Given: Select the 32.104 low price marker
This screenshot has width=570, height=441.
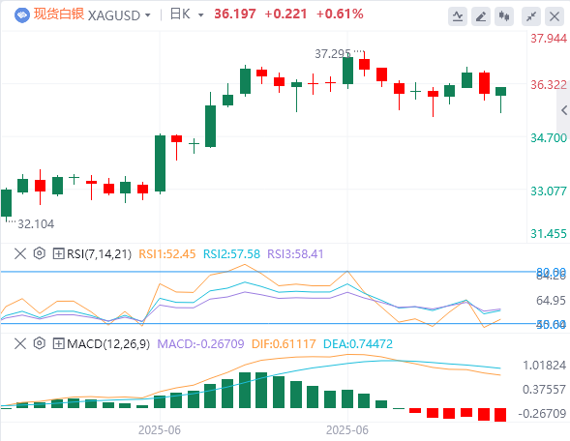Looking at the screenshot, I should 36,224.
